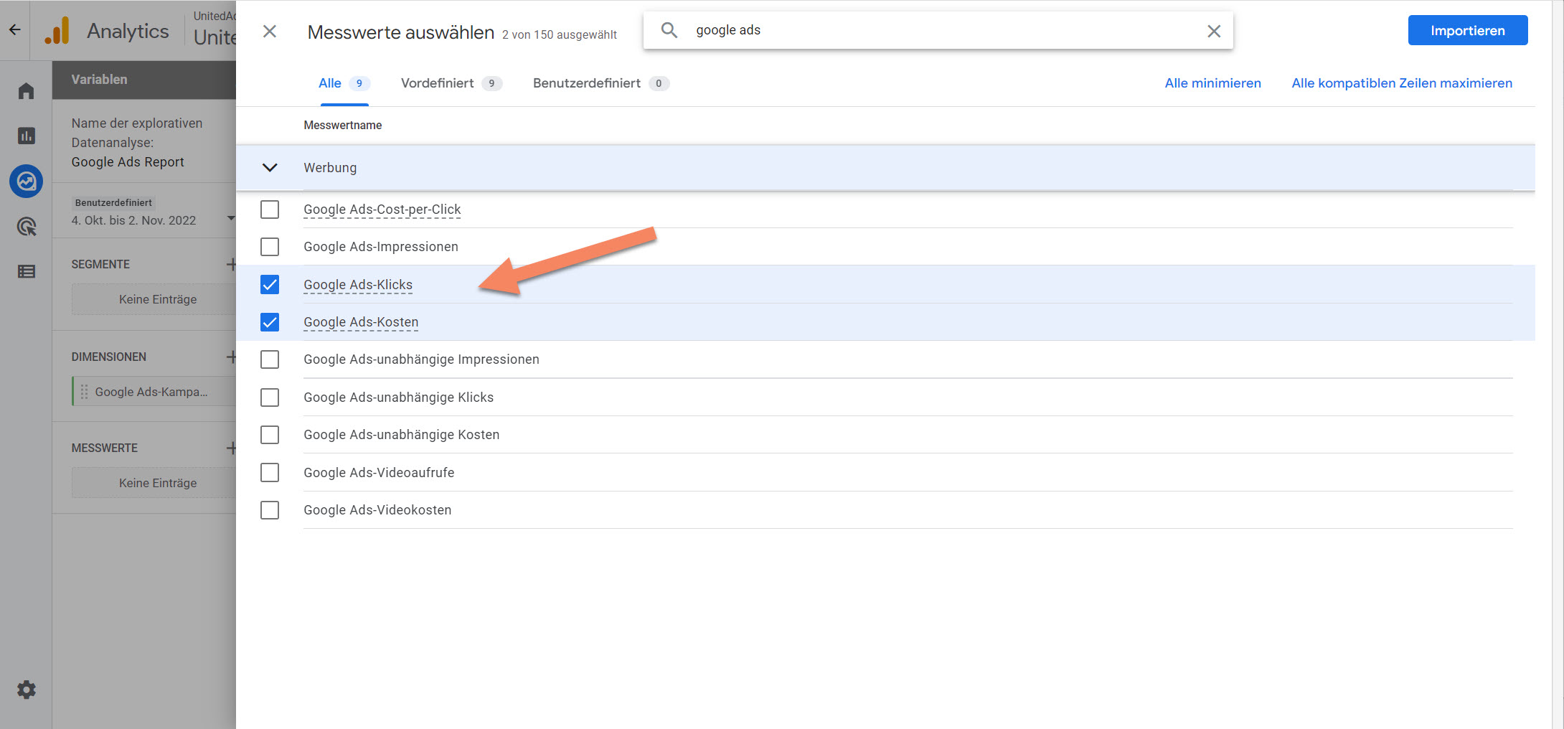This screenshot has height=729, width=1564.
Task: Open the Advertising cursor-target icon
Action: 27,227
